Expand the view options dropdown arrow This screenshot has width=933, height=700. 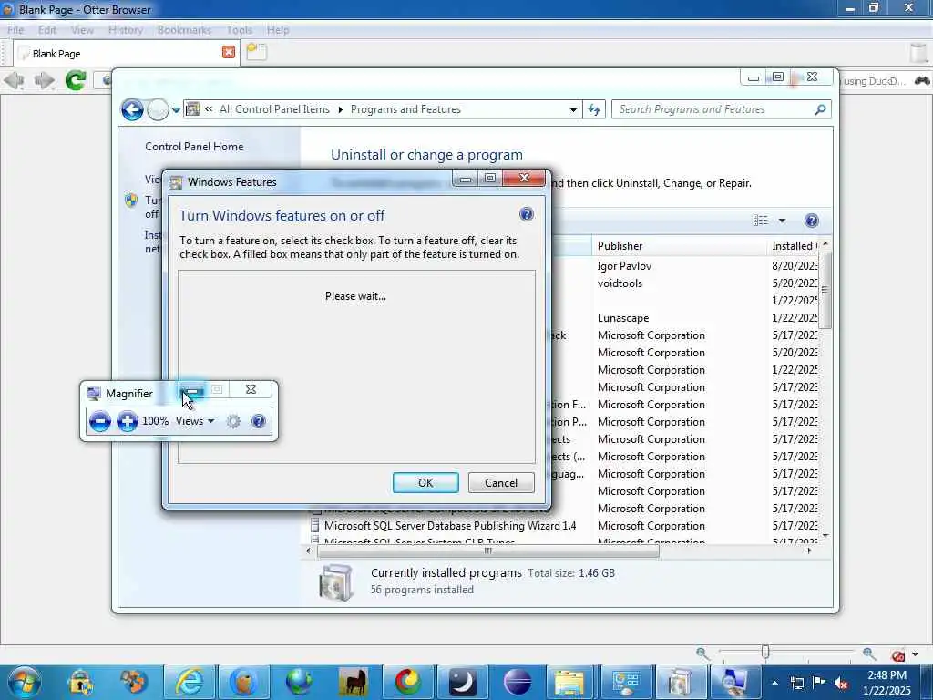click(782, 221)
